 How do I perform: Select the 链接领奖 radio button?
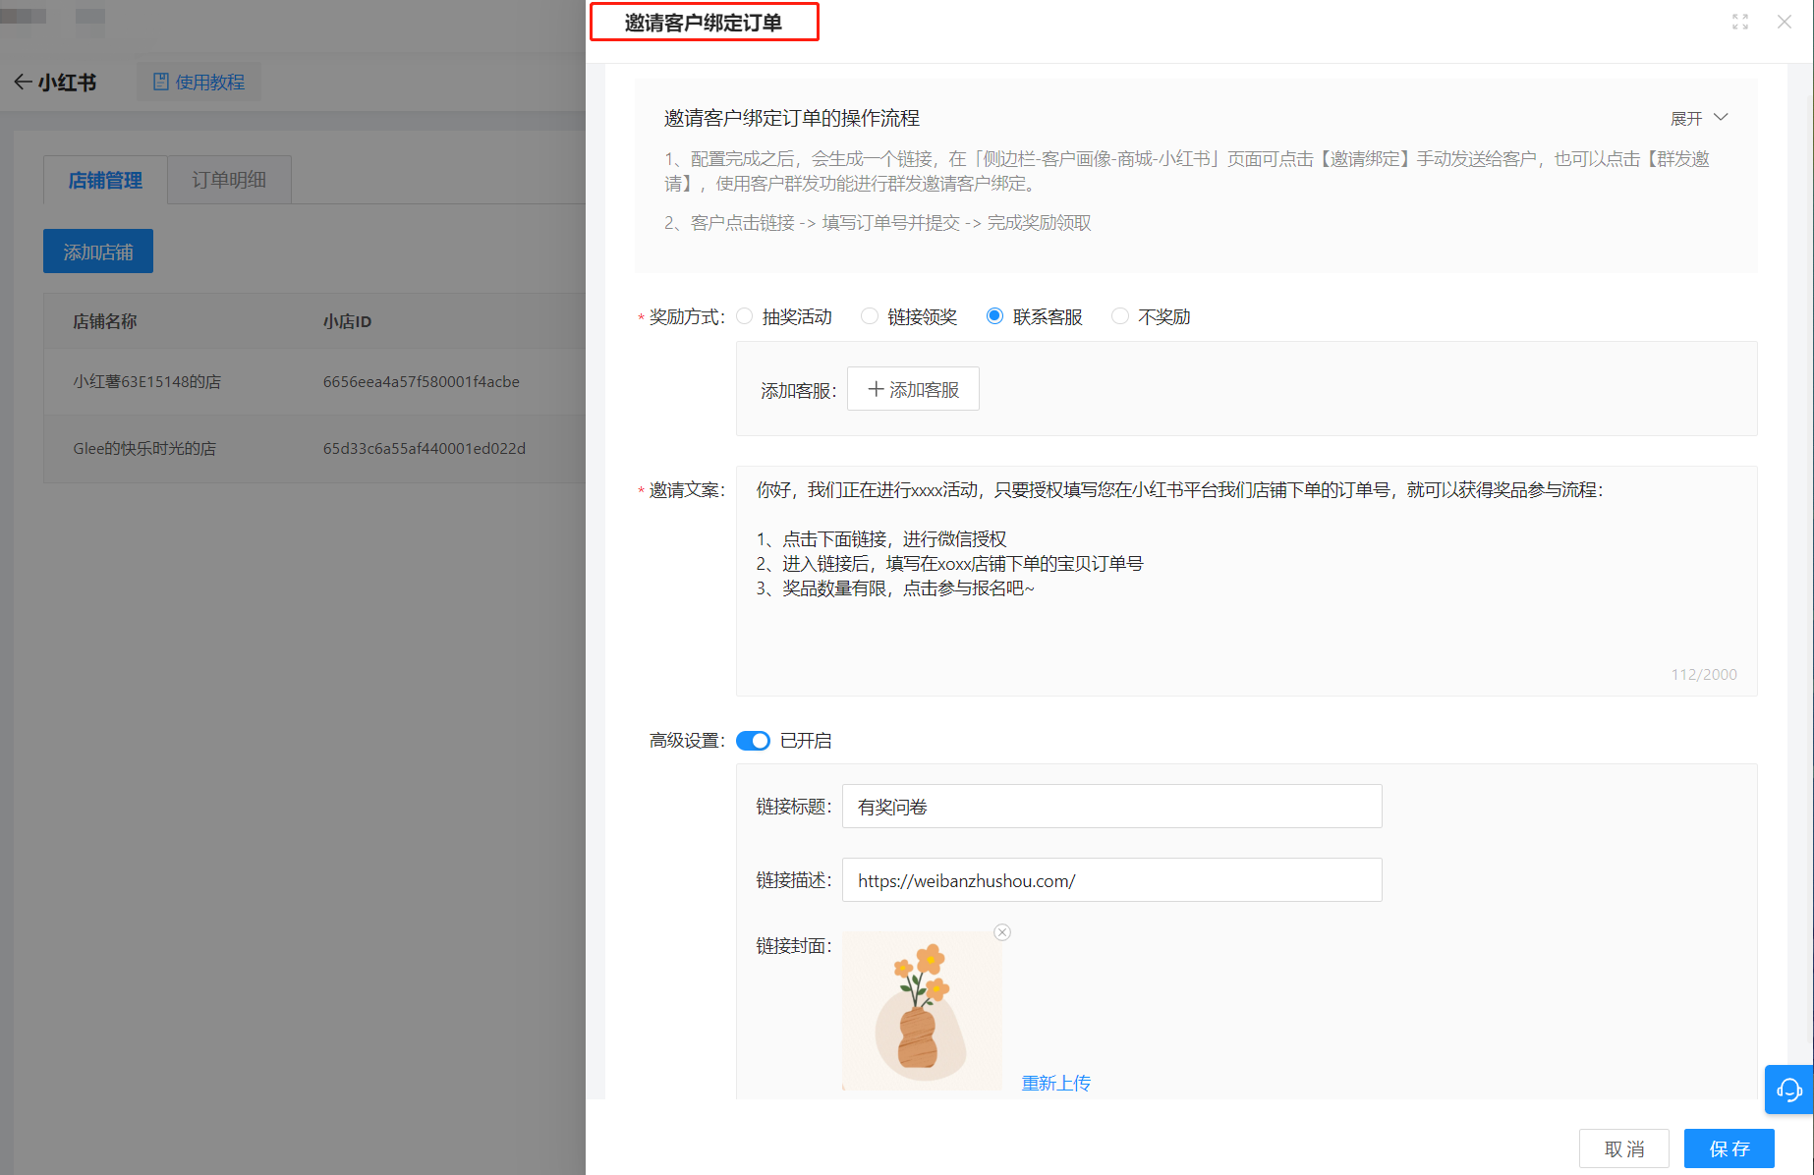pyautogui.click(x=870, y=316)
